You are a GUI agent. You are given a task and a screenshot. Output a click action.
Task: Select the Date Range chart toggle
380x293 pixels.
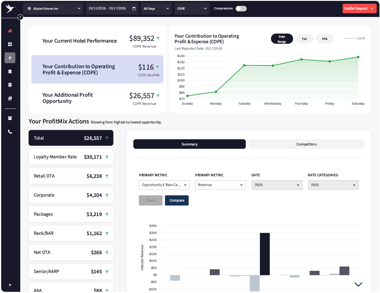click(282, 39)
